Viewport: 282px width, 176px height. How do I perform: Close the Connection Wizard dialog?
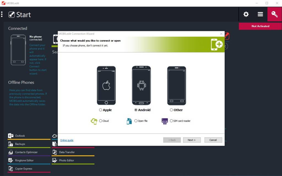pyautogui.click(x=221, y=34)
